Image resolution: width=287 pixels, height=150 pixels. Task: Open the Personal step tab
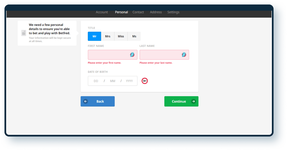point(121,12)
